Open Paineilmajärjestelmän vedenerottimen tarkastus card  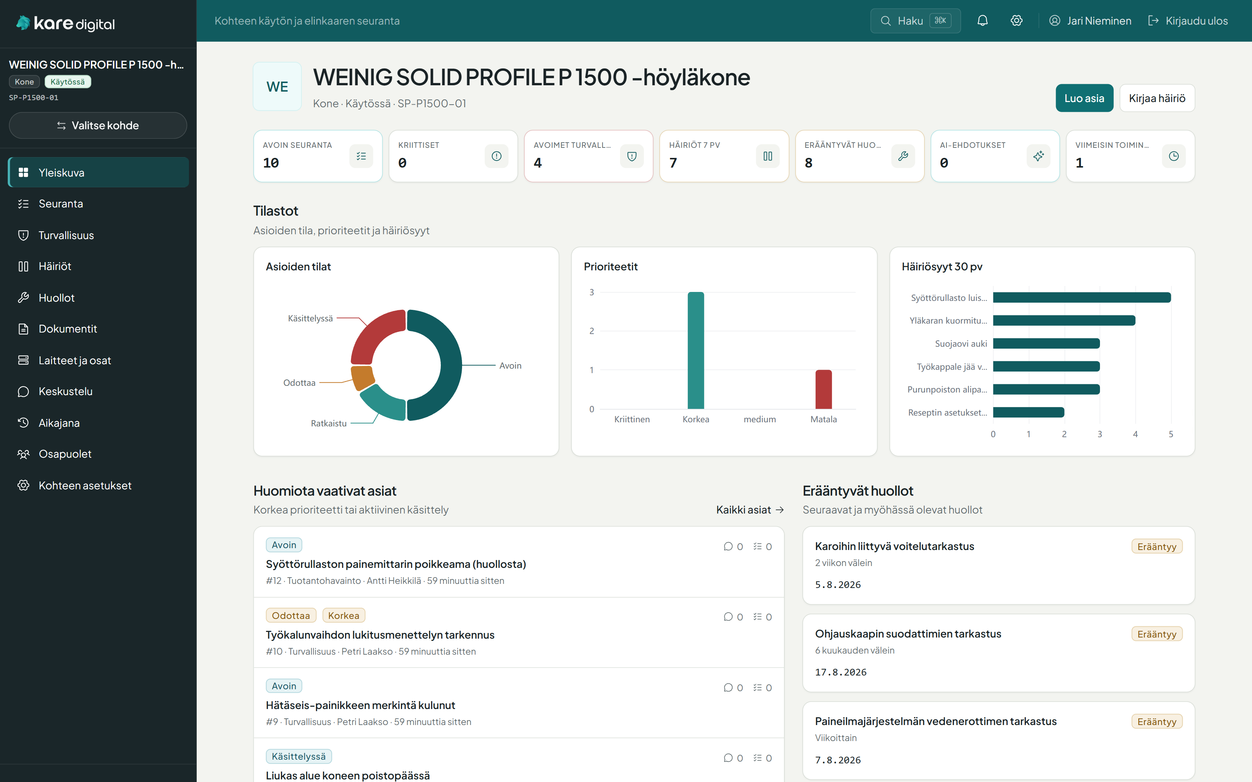(x=999, y=741)
